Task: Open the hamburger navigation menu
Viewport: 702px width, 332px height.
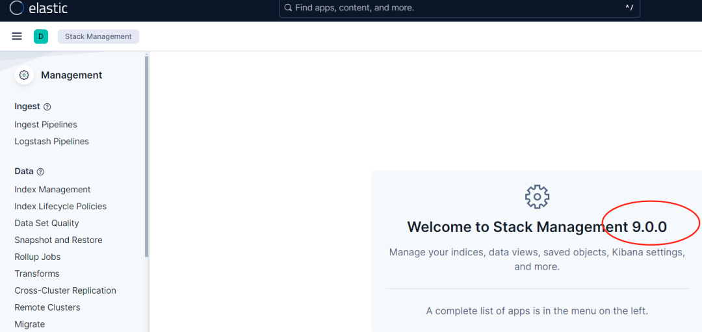Action: pos(17,36)
